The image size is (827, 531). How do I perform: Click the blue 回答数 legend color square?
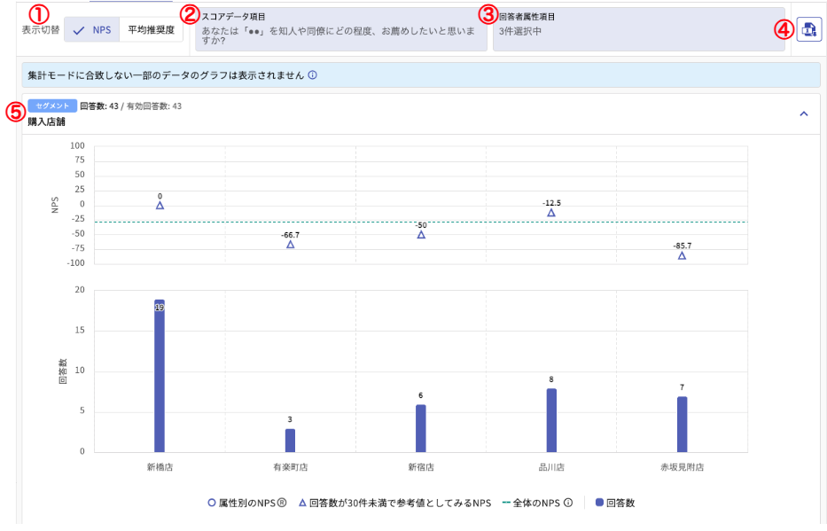[x=597, y=502]
